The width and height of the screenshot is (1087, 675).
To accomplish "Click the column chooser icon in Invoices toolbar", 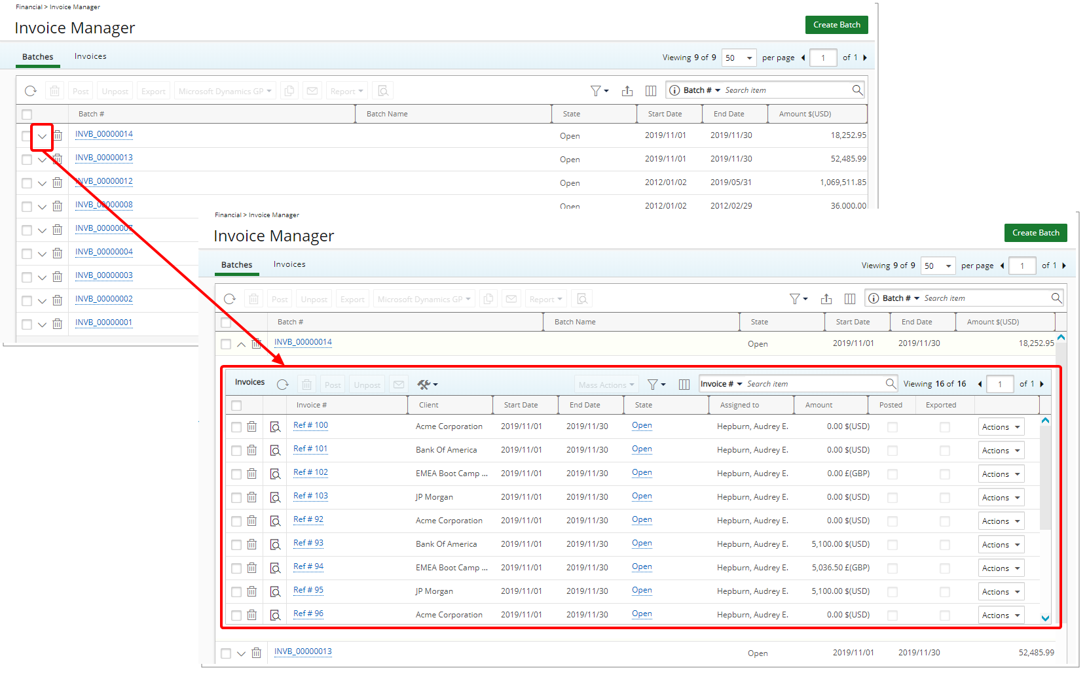I will (684, 385).
